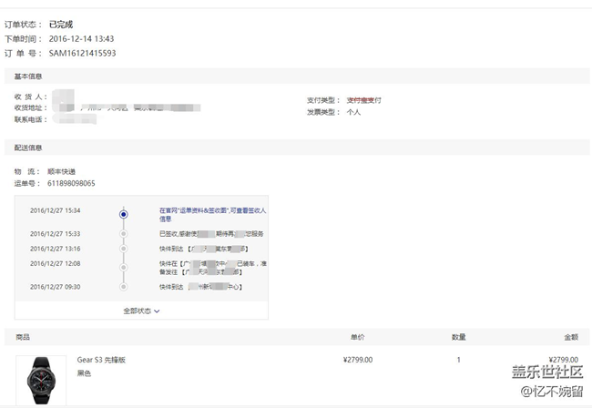Click the active blue tracking node at 15:34
This screenshot has height=408, width=592.
point(123,214)
